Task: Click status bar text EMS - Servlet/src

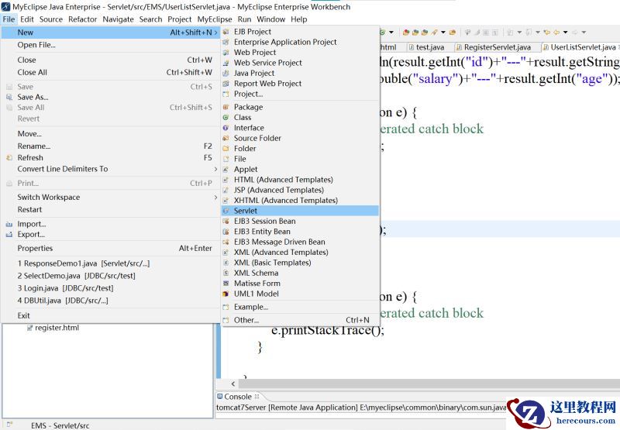Action: (60, 425)
